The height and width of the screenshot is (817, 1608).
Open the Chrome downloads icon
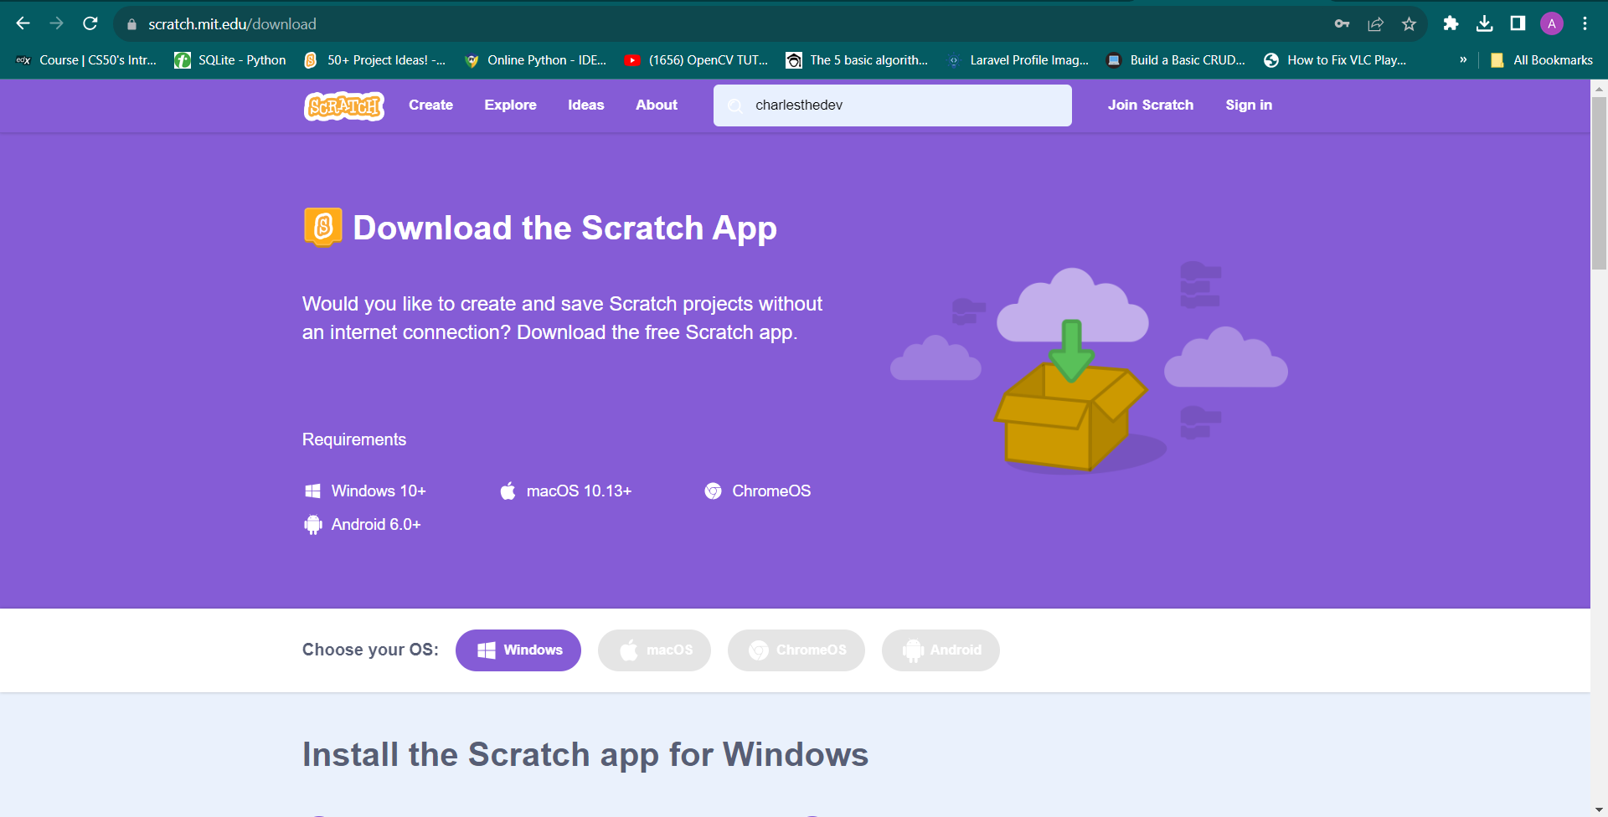(x=1484, y=23)
